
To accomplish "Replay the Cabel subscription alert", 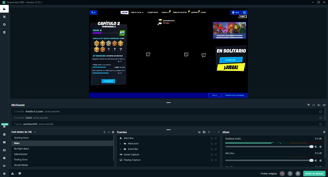I will [320, 118].
